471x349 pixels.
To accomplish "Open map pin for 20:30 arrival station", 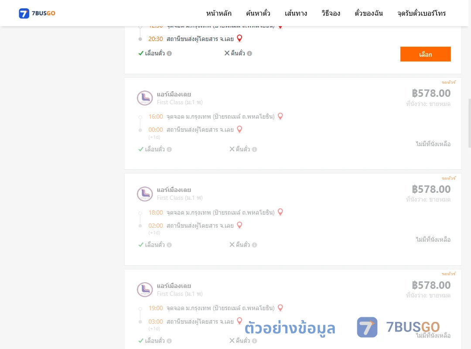I will 239,38.
